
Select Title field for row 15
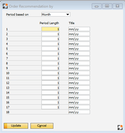pyautogui.click(x=79, y=97)
